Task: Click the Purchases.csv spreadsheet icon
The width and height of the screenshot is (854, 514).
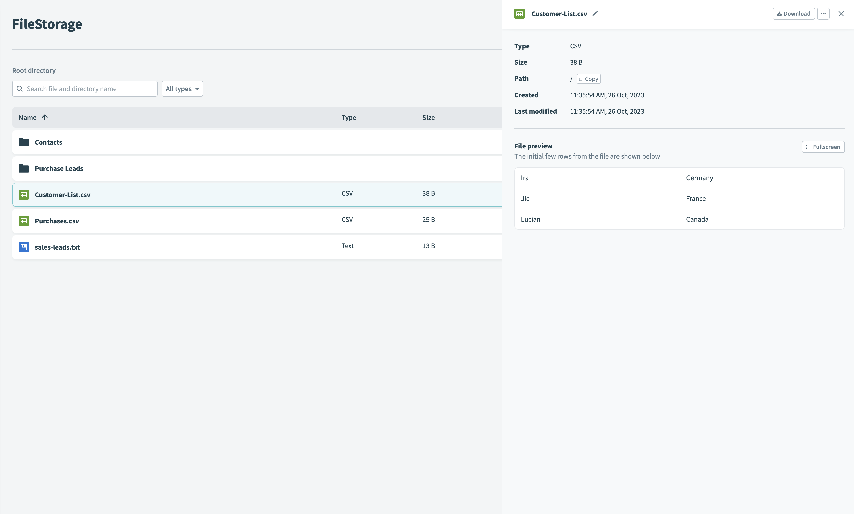Action: click(23, 221)
